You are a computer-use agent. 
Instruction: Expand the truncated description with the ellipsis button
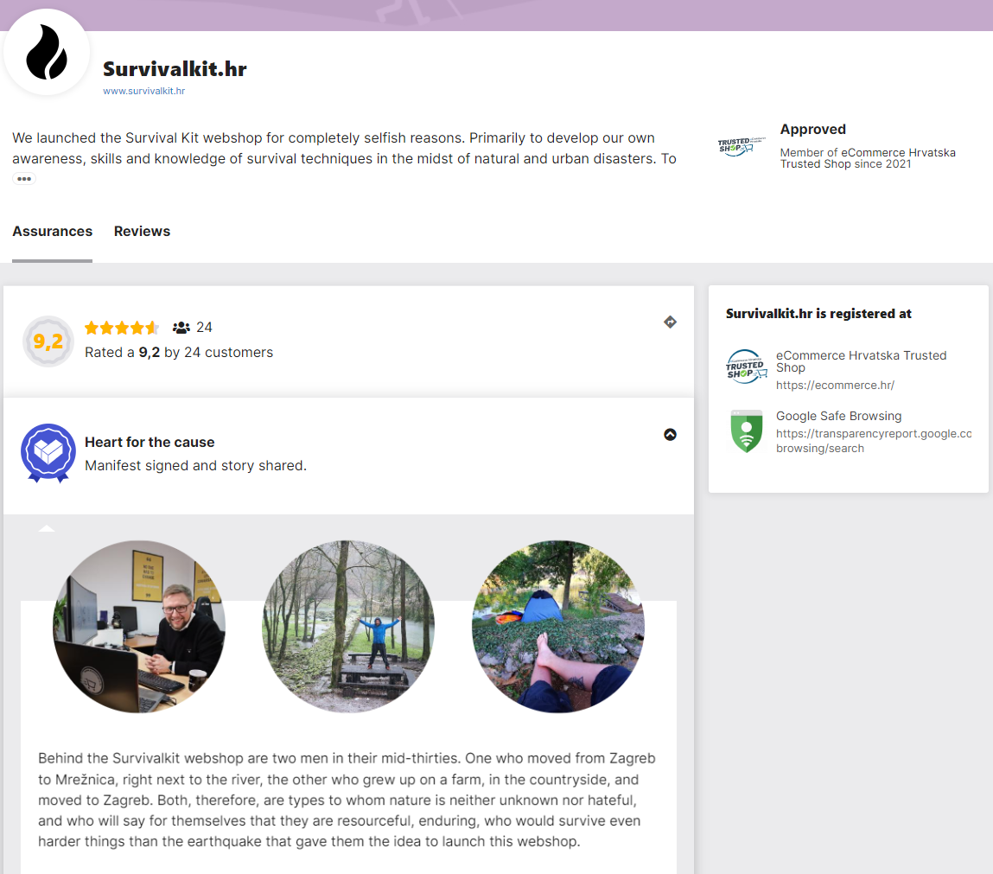coord(24,179)
